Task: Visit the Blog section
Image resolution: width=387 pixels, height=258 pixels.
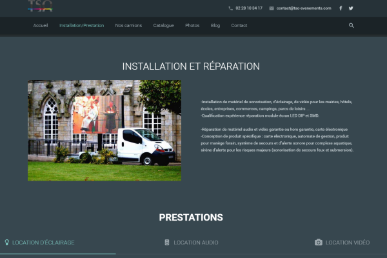Action: [x=215, y=25]
